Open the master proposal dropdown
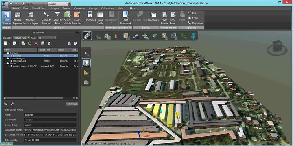Image resolution: width=293 pixels, height=146 pixels. coord(58,4)
